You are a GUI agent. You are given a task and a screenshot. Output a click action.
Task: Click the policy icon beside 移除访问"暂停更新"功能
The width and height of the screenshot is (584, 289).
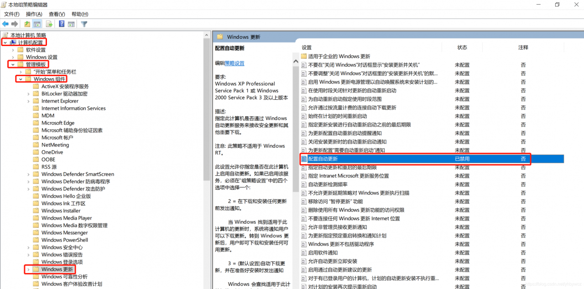pos(304,201)
